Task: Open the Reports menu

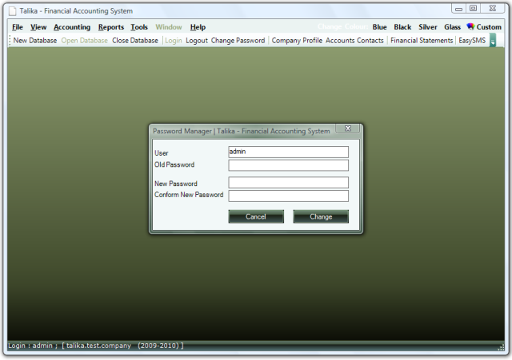Action: coord(111,27)
